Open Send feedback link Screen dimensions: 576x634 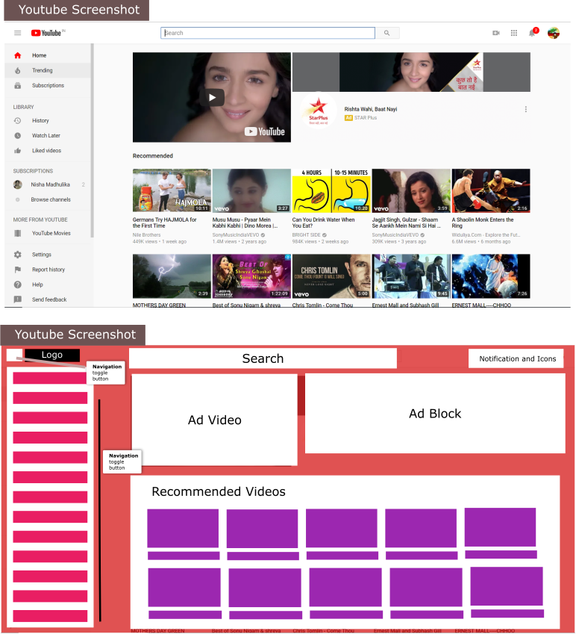[49, 299]
